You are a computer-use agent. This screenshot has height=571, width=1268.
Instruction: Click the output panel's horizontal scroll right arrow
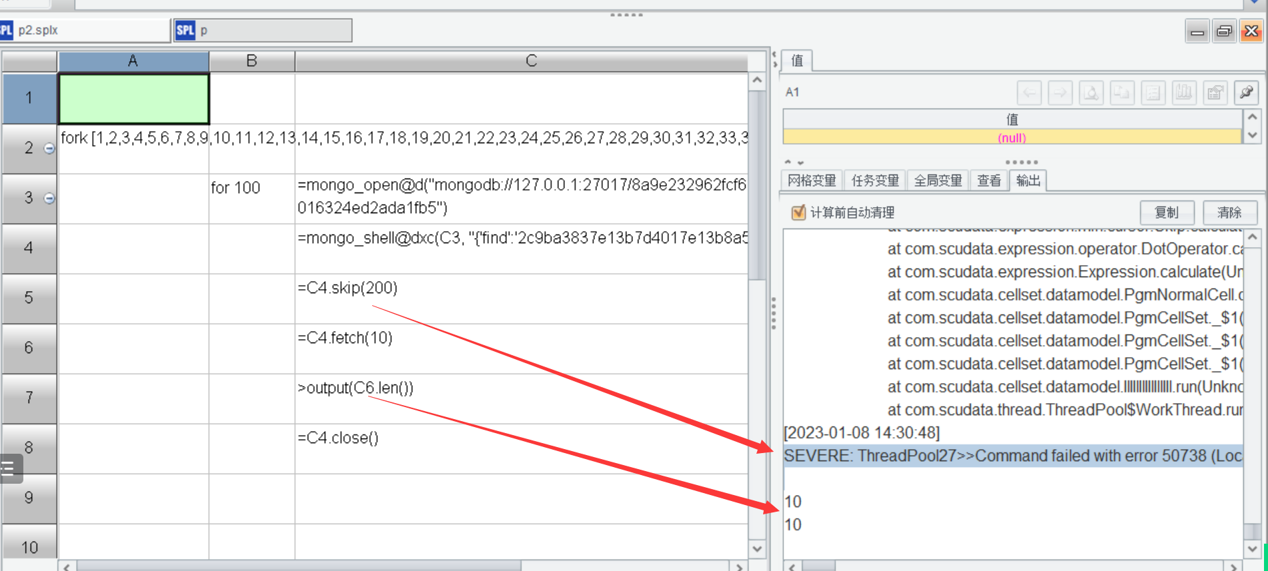click(1234, 566)
